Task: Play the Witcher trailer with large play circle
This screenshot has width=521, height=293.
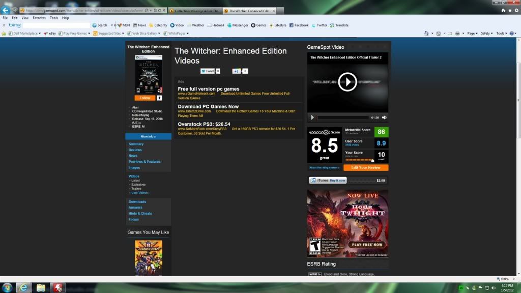Action: coord(347,82)
